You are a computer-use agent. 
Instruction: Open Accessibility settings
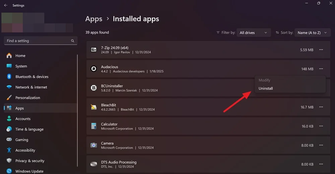tap(41, 150)
